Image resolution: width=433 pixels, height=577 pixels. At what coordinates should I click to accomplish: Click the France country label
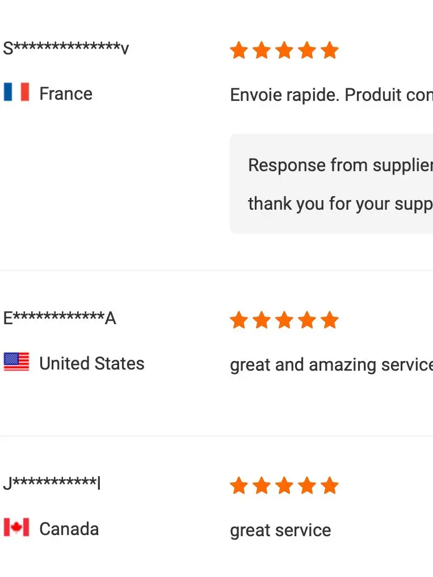click(66, 94)
